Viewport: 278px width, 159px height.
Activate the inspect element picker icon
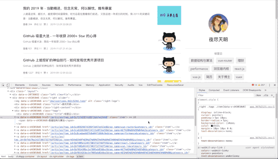click(3, 85)
